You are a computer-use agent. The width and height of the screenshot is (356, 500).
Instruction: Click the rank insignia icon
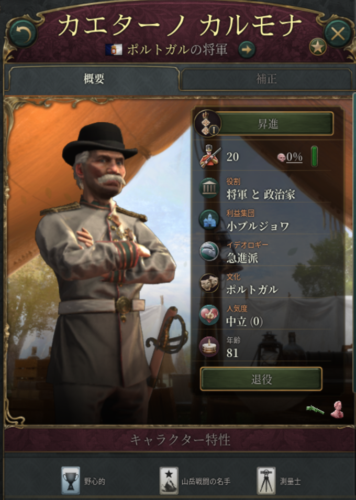click(207, 123)
